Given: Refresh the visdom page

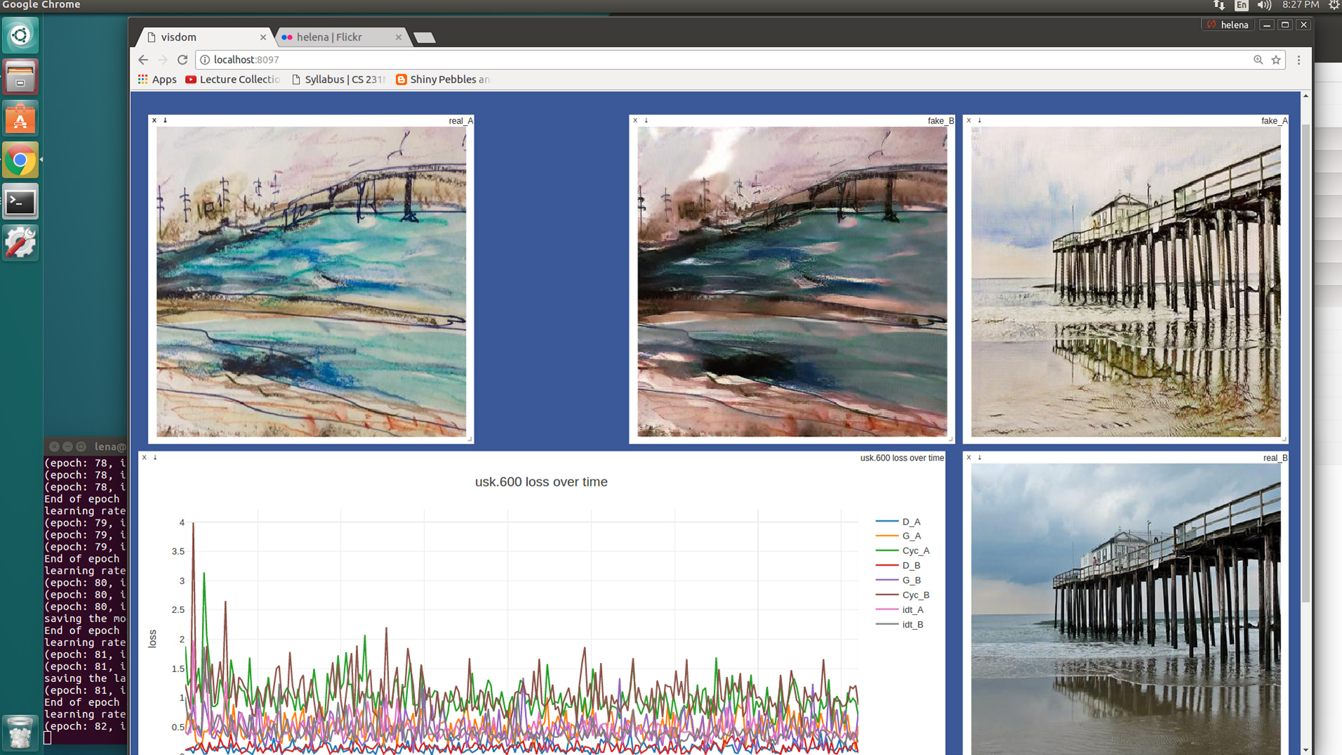Looking at the screenshot, I should coord(182,60).
